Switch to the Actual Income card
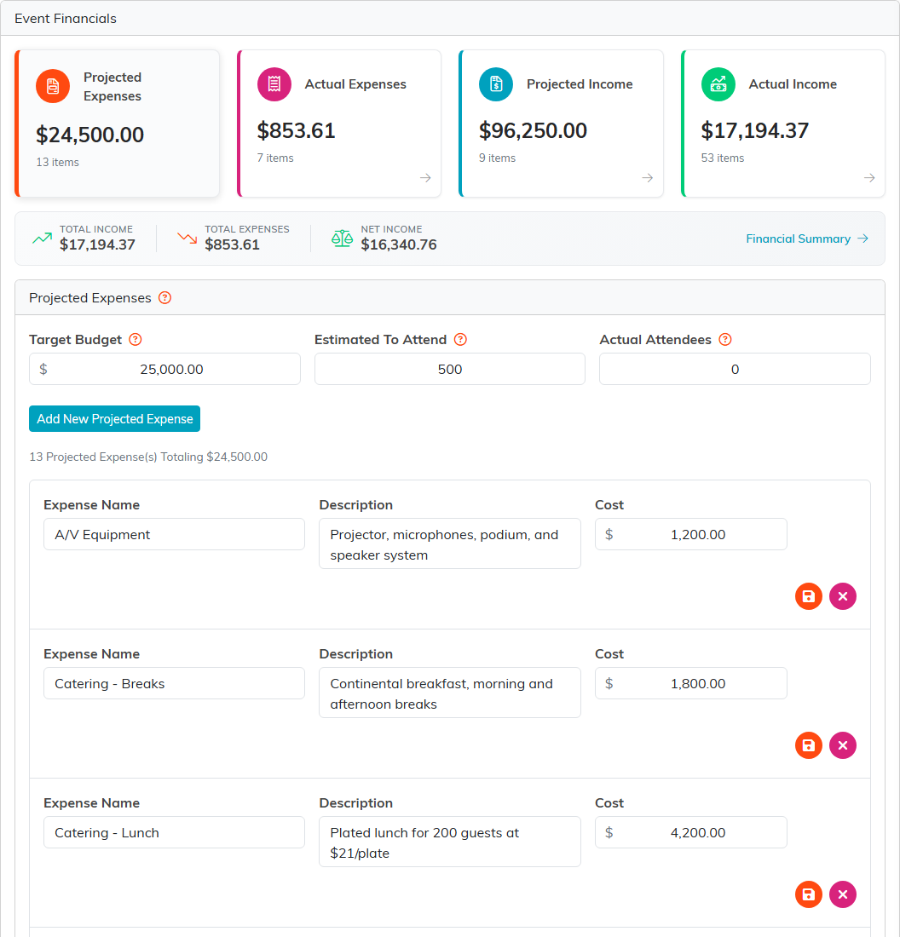Screen dimensions: 900x937 click(782, 124)
